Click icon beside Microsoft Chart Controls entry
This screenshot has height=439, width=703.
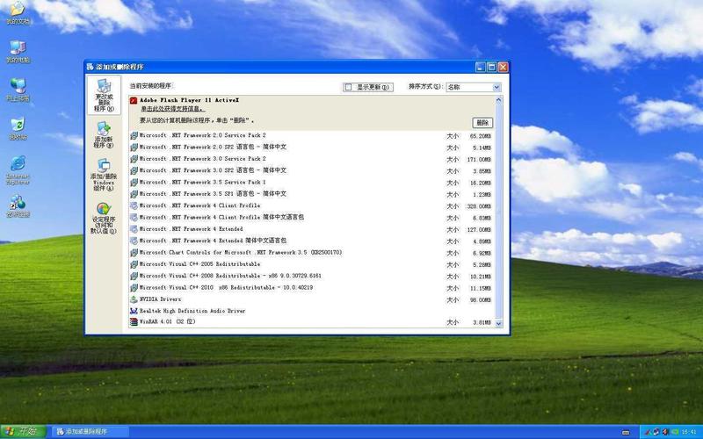134,253
